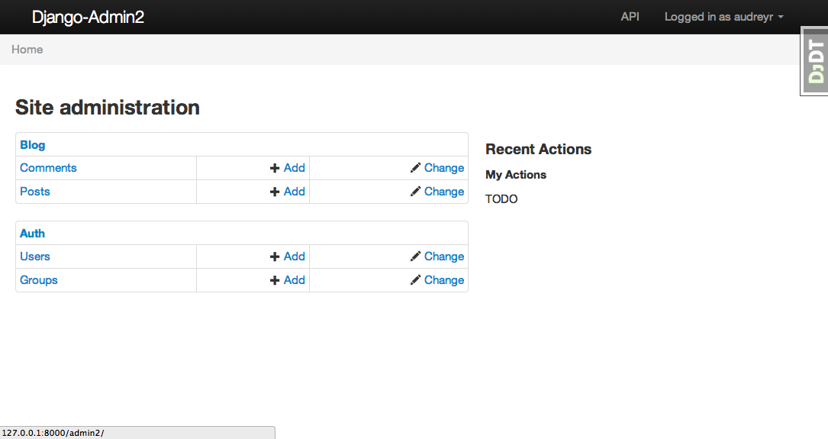Open the API menu item
The height and width of the screenshot is (439, 828).
pyautogui.click(x=630, y=17)
